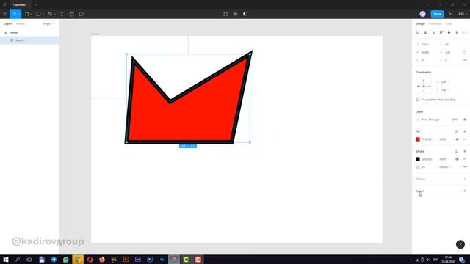Select the Comment tool
The image size is (470, 264).
[82, 14]
